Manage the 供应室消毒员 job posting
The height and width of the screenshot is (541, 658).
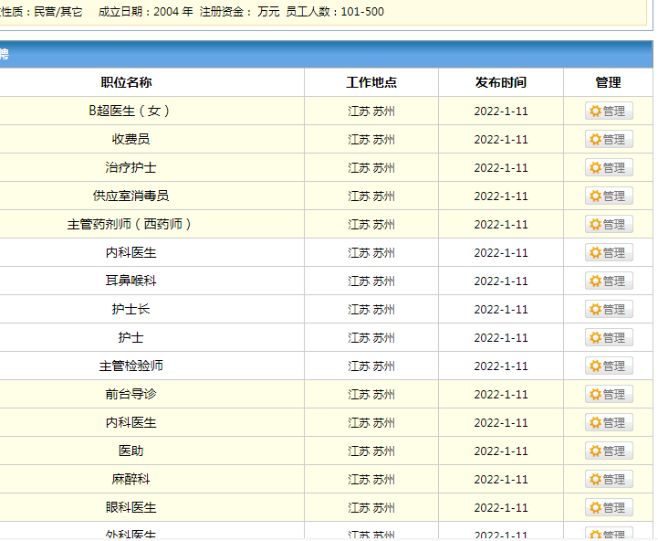click(609, 196)
